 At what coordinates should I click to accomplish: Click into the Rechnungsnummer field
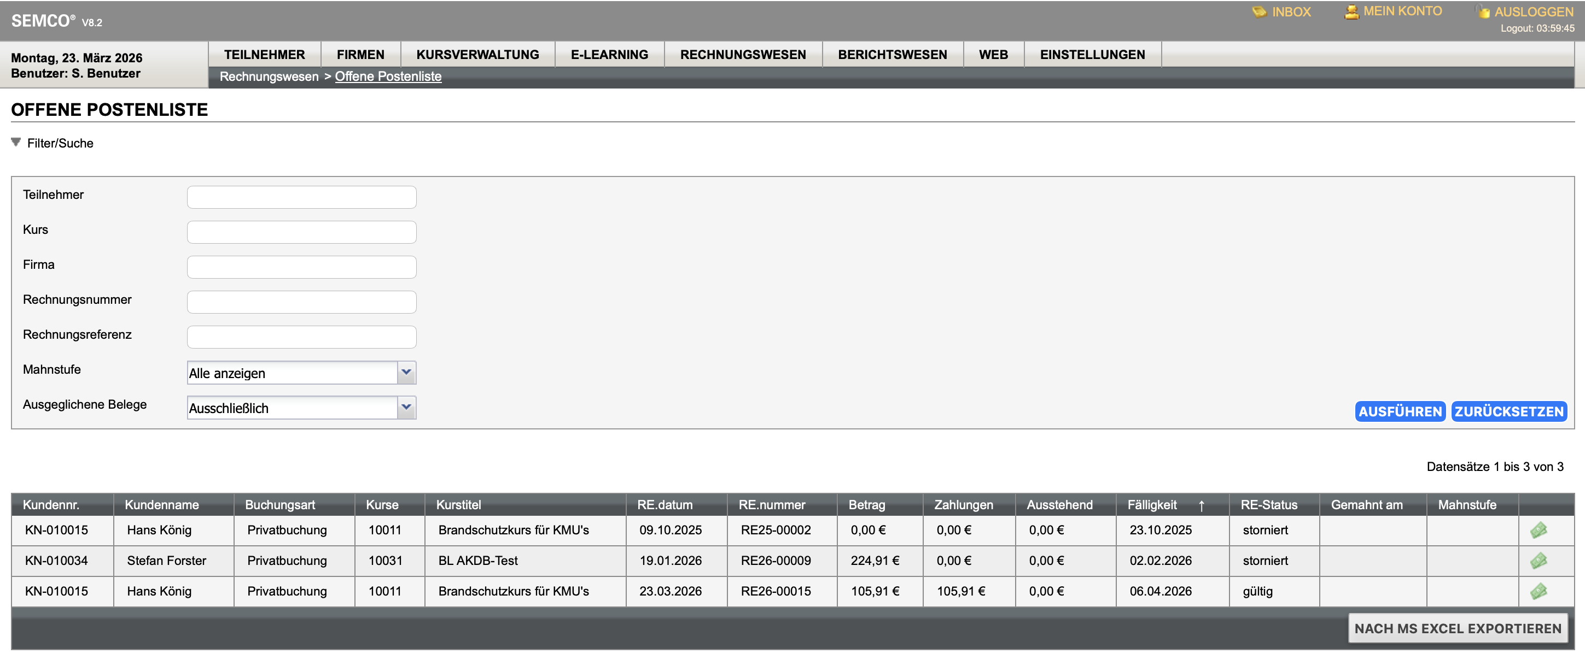[301, 302]
